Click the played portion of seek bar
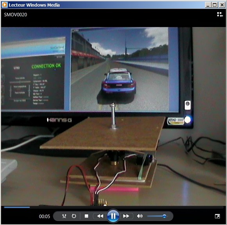Viewport: 227px width, 225px height. tap(17, 207)
